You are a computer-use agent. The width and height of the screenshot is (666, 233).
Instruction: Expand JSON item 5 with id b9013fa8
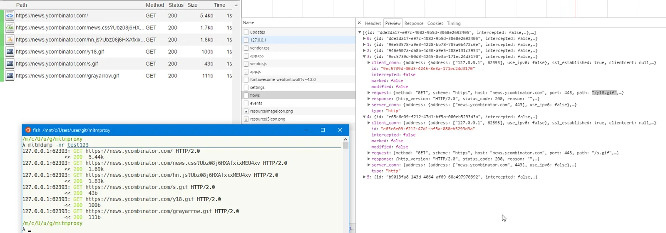(x=364, y=177)
